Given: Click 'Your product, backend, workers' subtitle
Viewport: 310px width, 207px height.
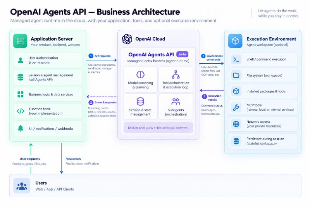Looking at the screenshot, I should tap(55, 45).
